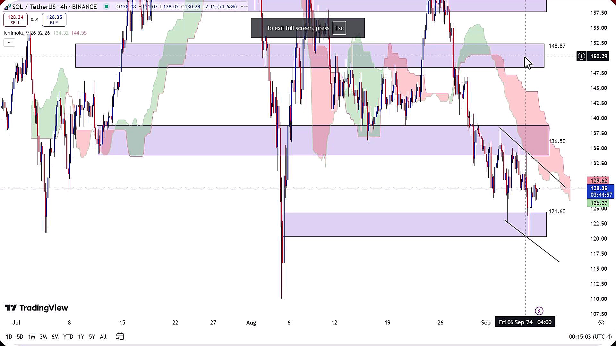Select the 6M time range
The image size is (616, 346).
pos(55,337)
